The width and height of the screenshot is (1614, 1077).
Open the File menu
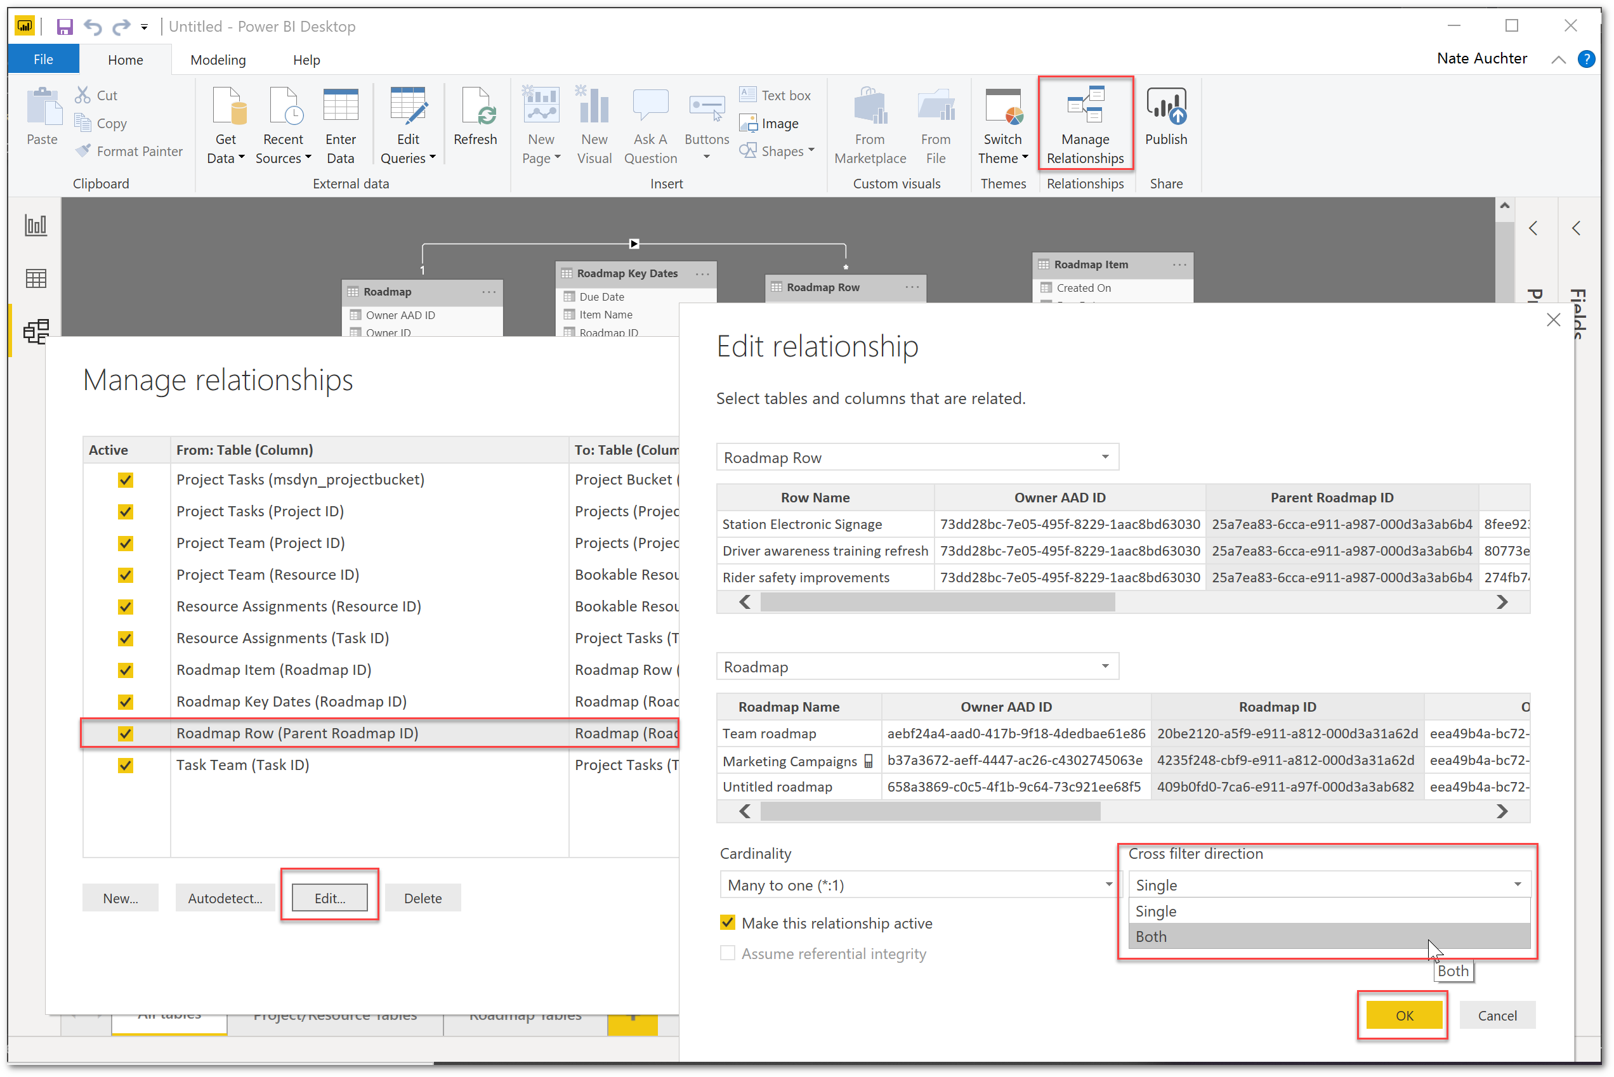[x=43, y=60]
